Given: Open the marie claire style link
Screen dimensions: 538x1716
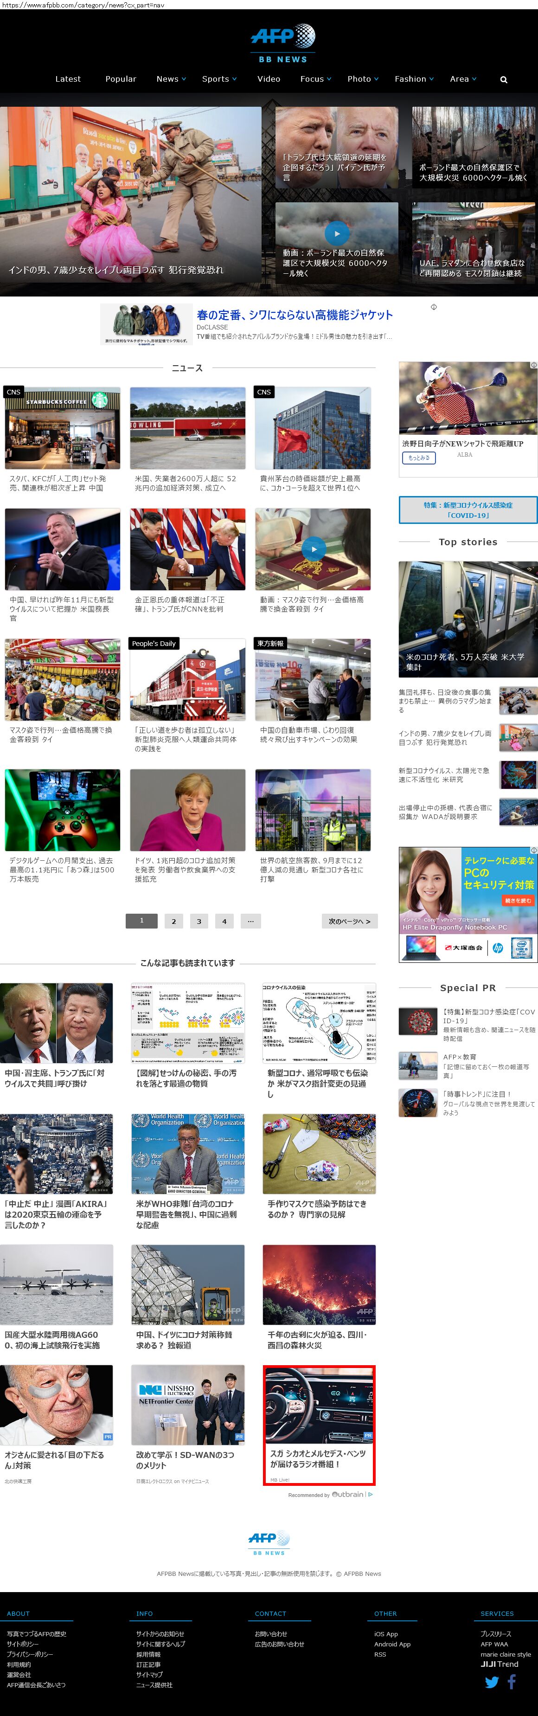Looking at the screenshot, I should [x=506, y=1654].
